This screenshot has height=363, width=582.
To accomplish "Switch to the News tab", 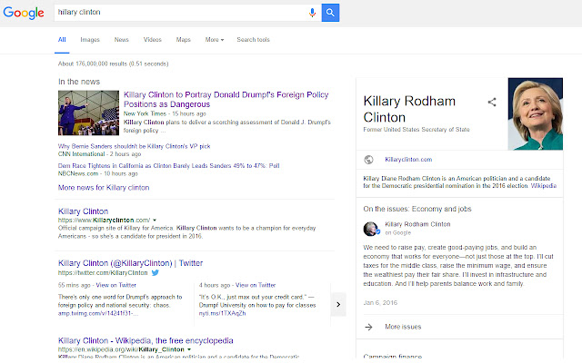I will [121, 40].
